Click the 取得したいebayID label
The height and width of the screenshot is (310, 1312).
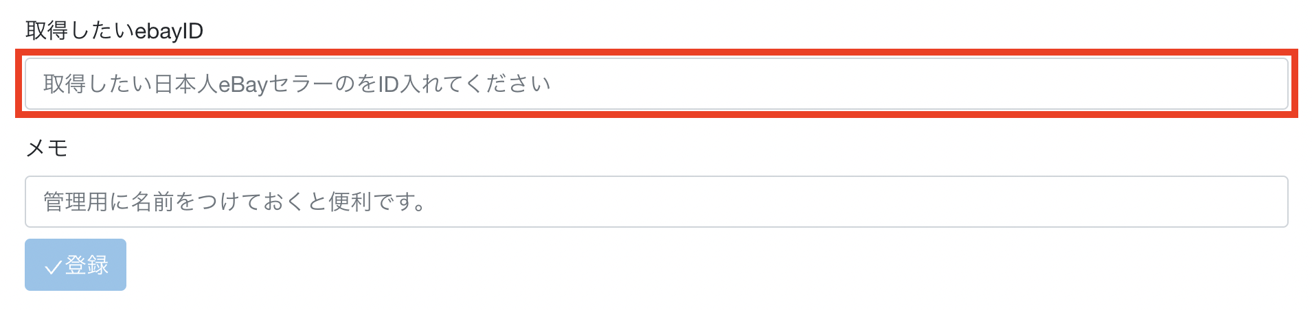pyautogui.click(x=114, y=31)
